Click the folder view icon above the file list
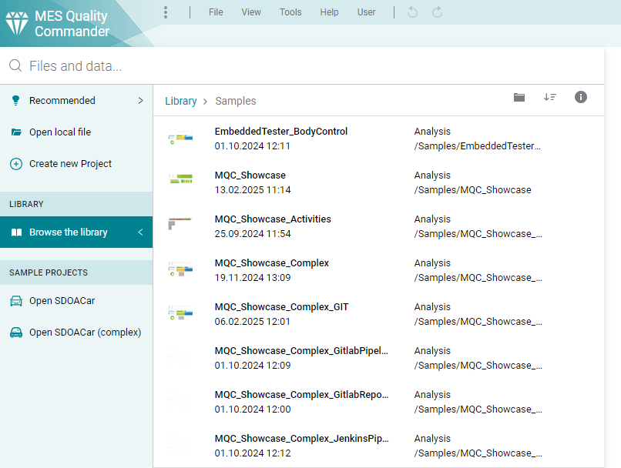Viewport: 621px width, 468px height. (x=519, y=98)
